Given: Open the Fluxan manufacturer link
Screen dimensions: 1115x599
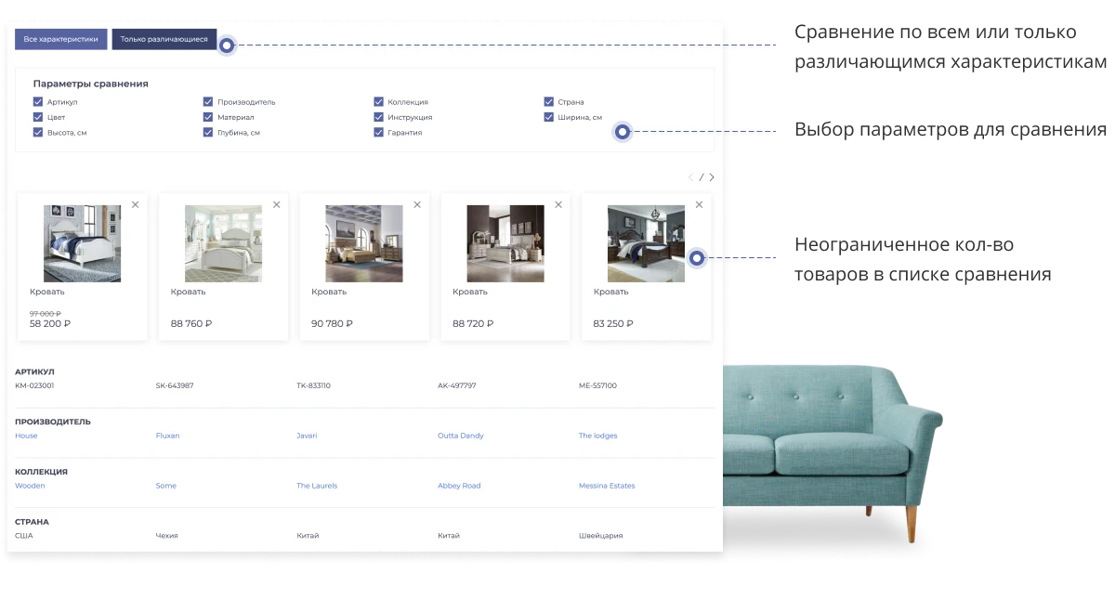Looking at the screenshot, I should click(168, 436).
